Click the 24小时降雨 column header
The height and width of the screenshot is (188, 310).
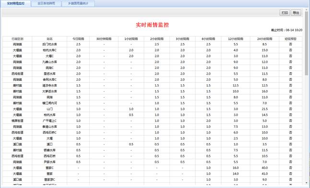(265, 39)
